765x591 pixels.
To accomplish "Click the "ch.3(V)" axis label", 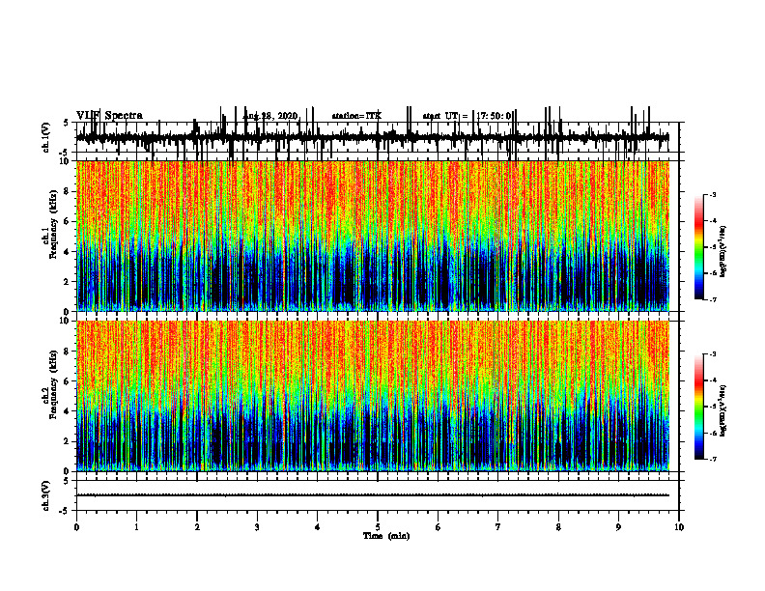I will [x=45, y=495].
